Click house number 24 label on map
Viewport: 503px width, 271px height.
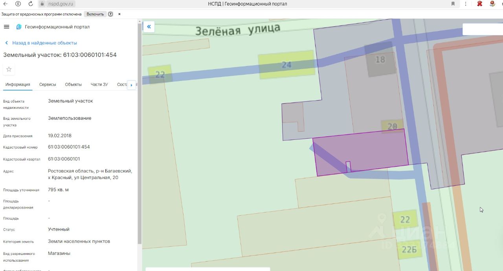pyautogui.click(x=286, y=65)
